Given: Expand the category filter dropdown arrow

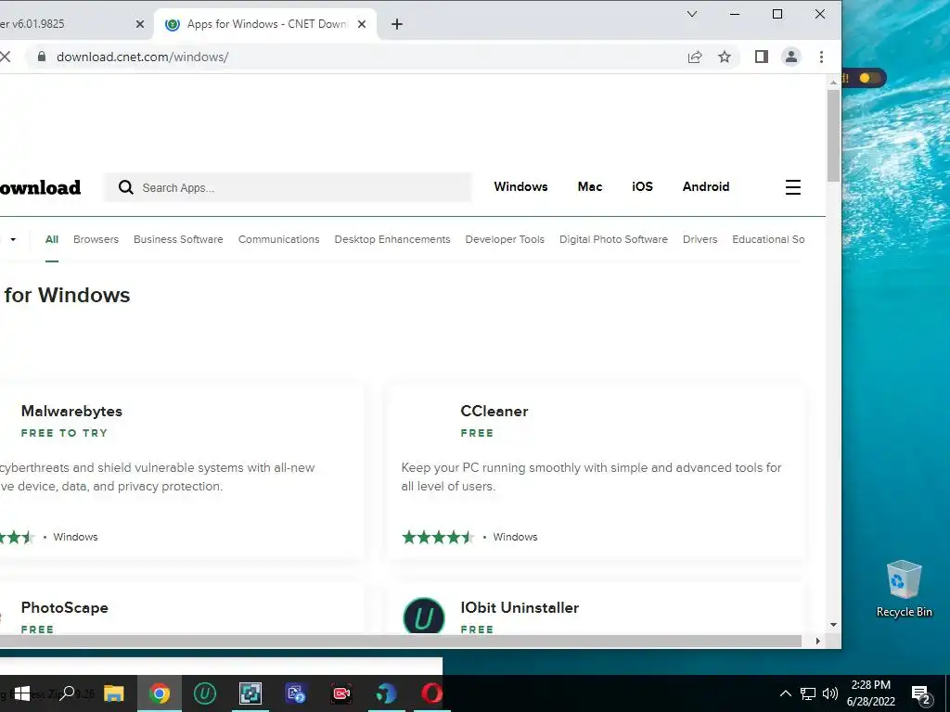Looking at the screenshot, I should click(13, 239).
